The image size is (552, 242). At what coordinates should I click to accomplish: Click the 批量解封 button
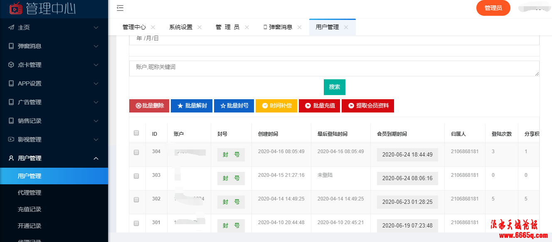point(192,106)
